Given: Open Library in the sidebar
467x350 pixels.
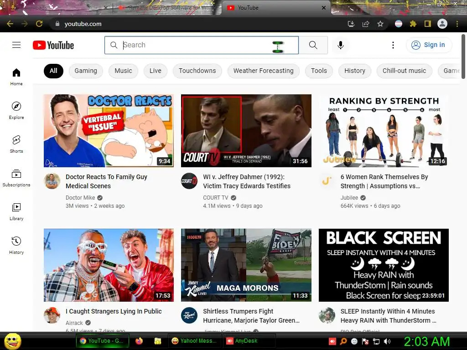Looking at the screenshot, I should [16, 211].
